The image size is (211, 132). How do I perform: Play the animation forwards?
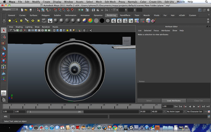point(194,107)
